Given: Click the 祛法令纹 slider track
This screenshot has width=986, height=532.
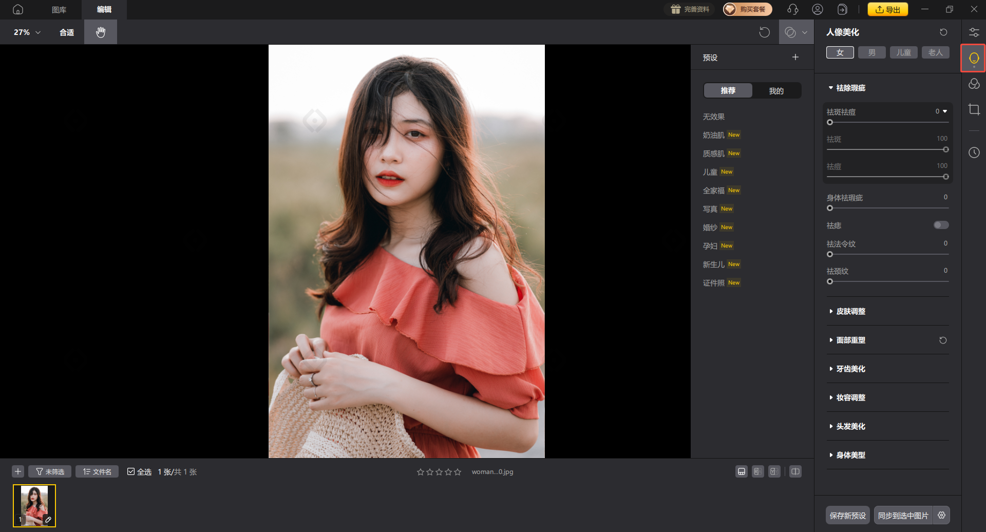Looking at the screenshot, I should pyautogui.click(x=888, y=254).
